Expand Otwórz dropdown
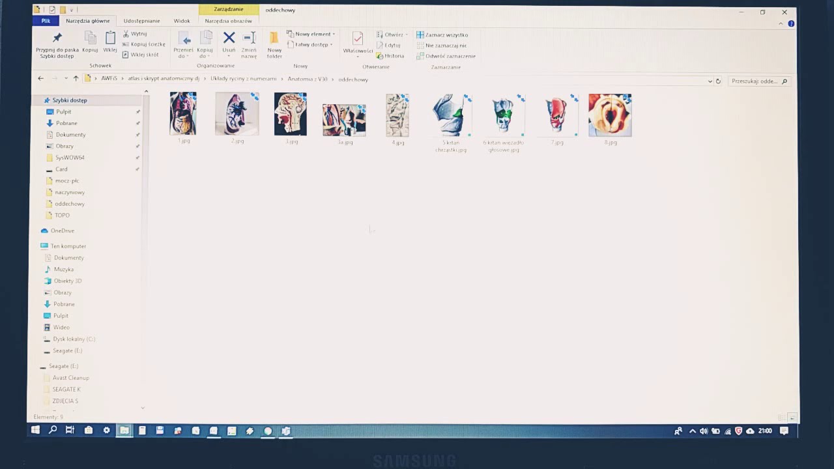Viewport: 834px width, 469px height. [392, 35]
